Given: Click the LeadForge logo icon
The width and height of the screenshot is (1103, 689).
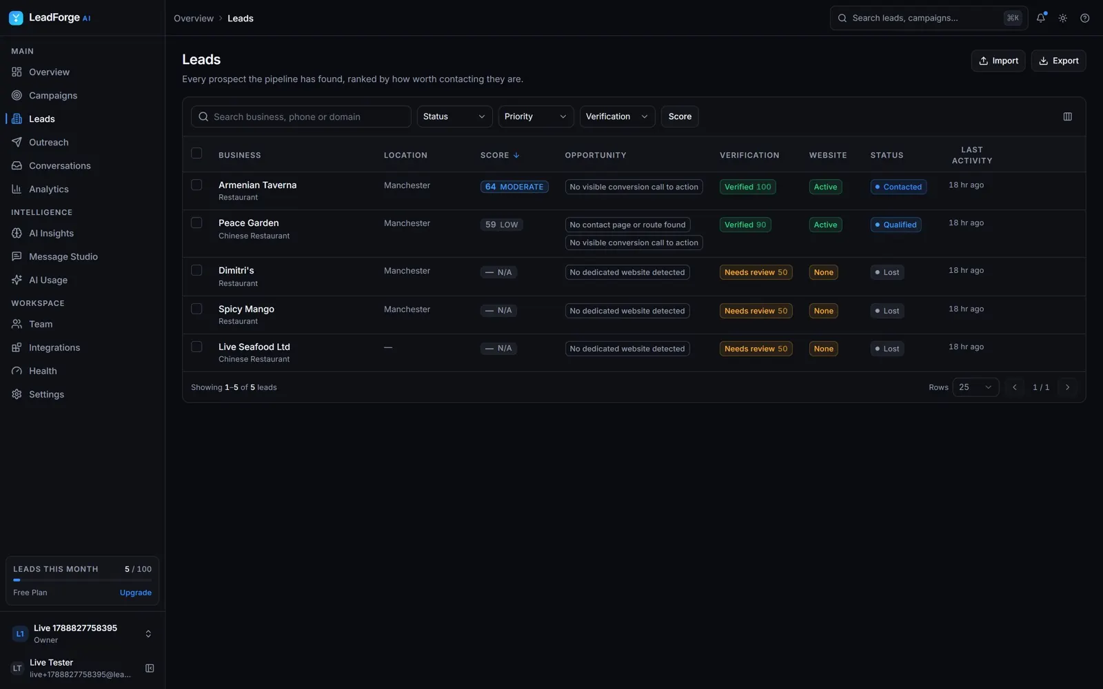Looking at the screenshot, I should [x=16, y=18].
